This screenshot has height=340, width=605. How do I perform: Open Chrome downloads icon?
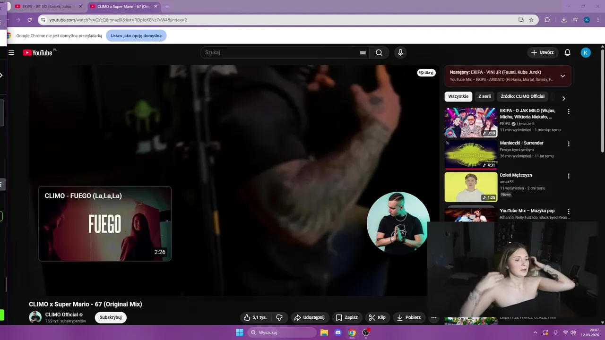[564, 20]
